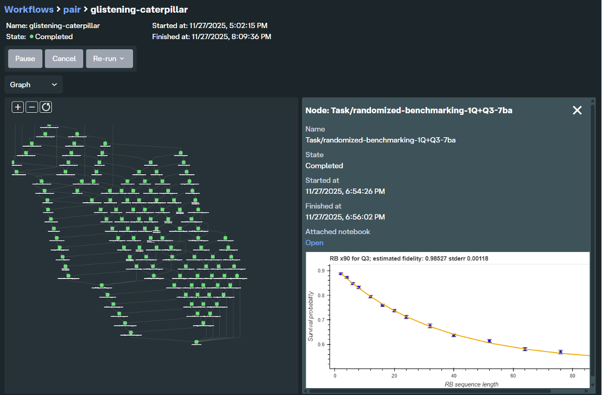This screenshot has height=395, width=602.
Task: Reset the graph view orientation
Action: (46, 107)
